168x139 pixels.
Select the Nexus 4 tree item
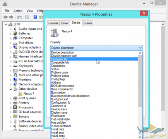pos(29,94)
